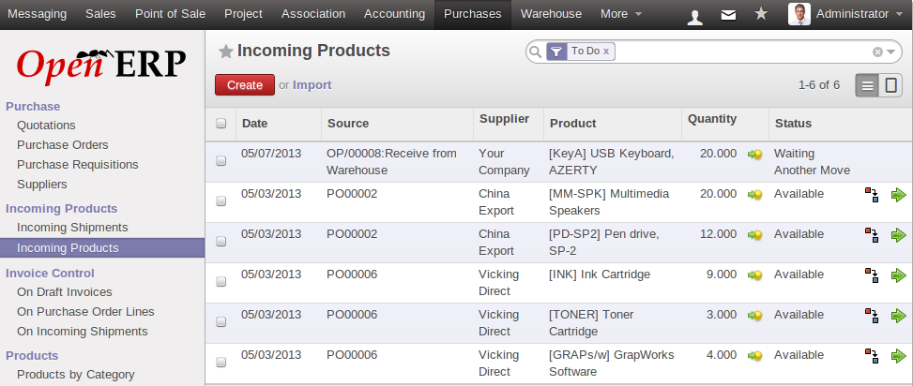Click green arrow on GrapWorks Software row
Viewport: 913px width, 386px height.
(899, 356)
